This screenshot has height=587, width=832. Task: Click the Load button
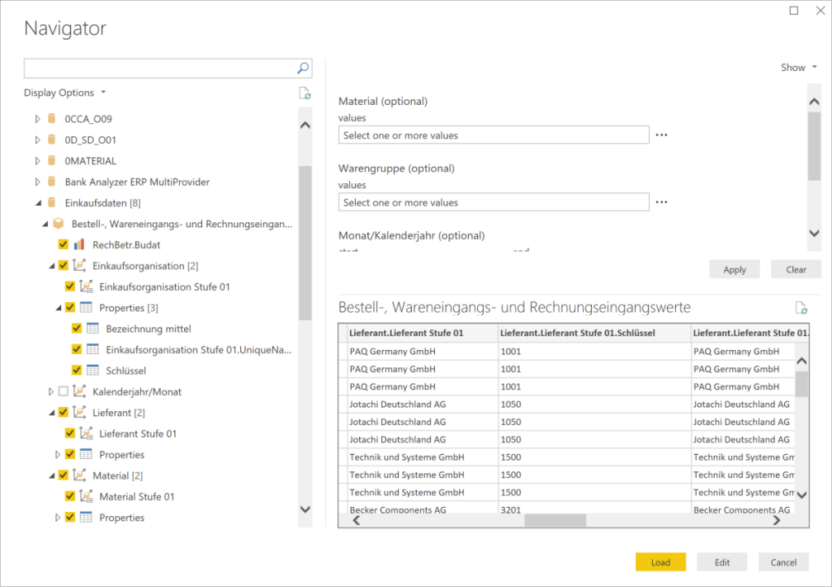tap(660, 562)
